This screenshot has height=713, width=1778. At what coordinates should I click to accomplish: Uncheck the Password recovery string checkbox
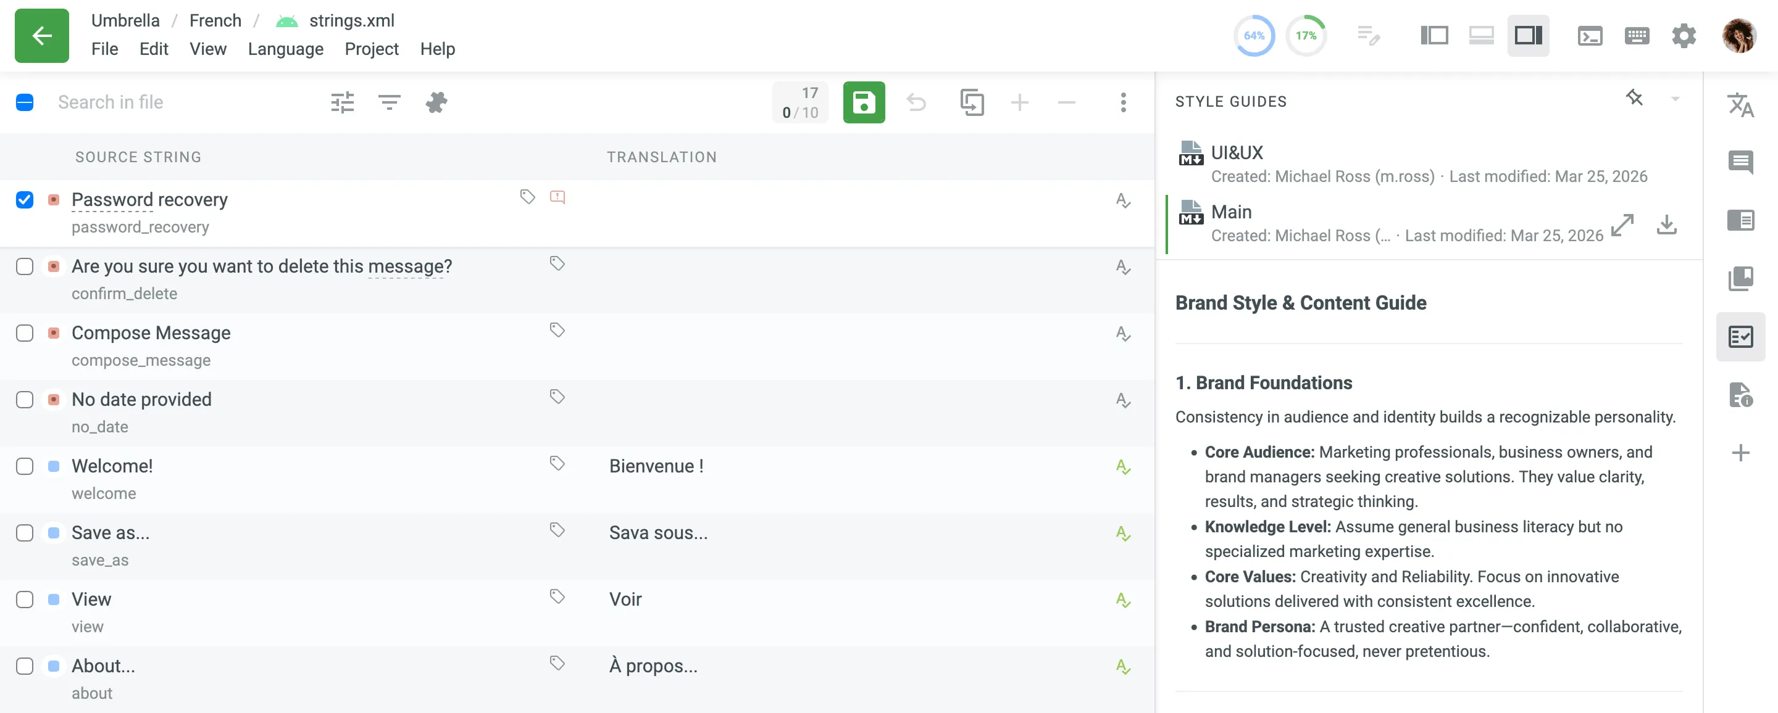coord(24,200)
